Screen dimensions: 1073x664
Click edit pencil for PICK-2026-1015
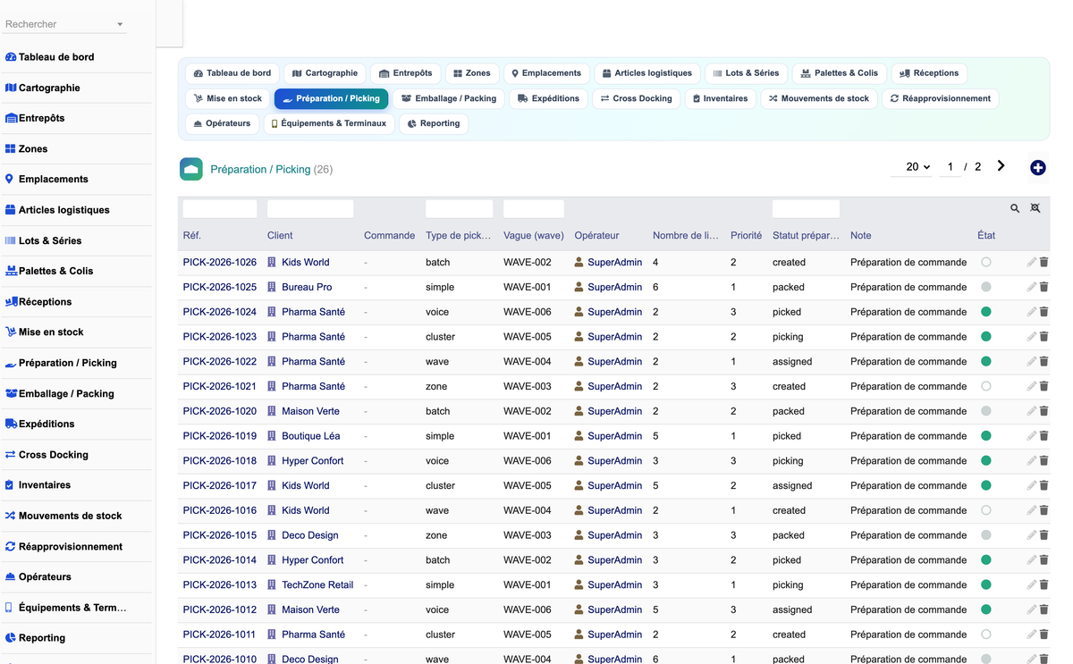pos(1031,535)
